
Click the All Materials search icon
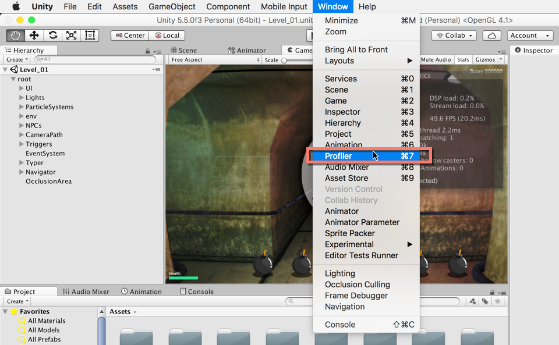(x=22, y=321)
